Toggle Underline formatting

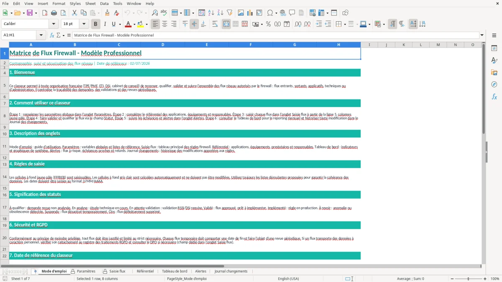coord(113,24)
